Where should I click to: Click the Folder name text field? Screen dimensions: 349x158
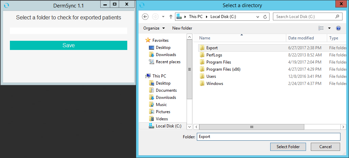268,137
